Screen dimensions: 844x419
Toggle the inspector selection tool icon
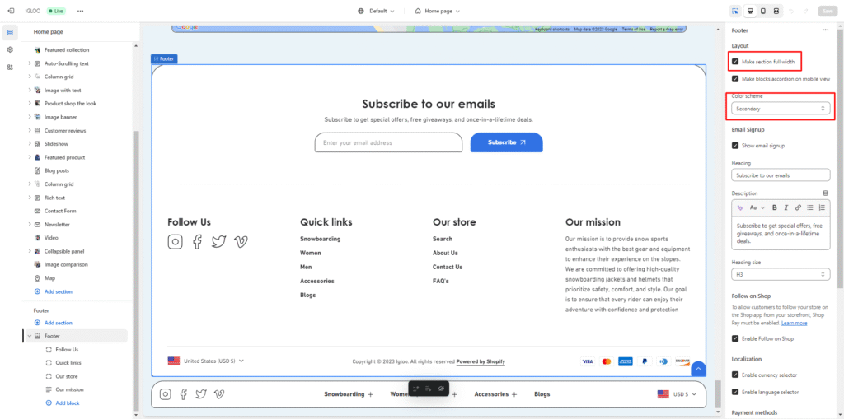(734, 11)
